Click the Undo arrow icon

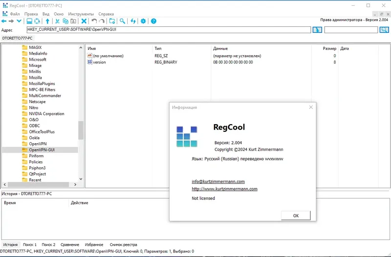94,21
